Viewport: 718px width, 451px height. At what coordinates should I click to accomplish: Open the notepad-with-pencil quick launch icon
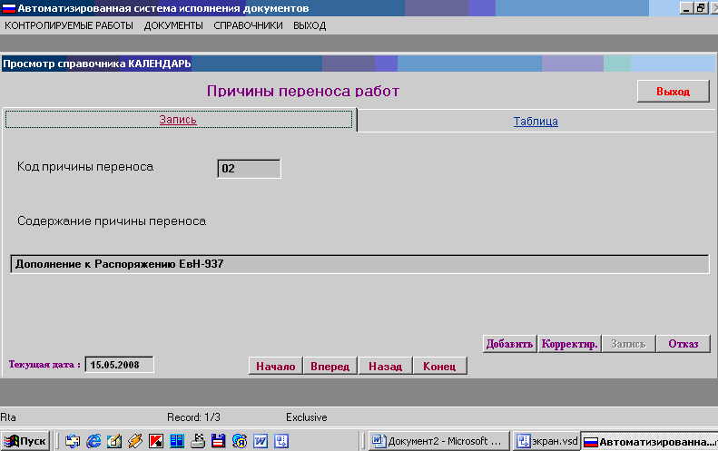pos(114,441)
